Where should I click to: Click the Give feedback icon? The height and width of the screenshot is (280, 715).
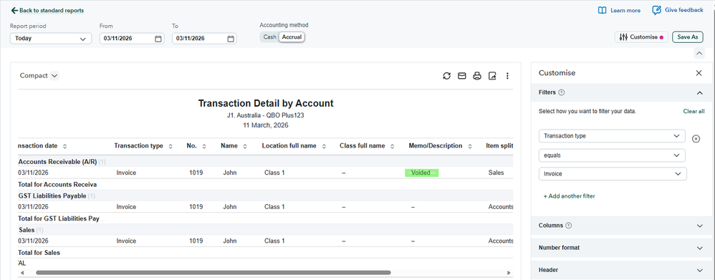pyautogui.click(x=657, y=10)
